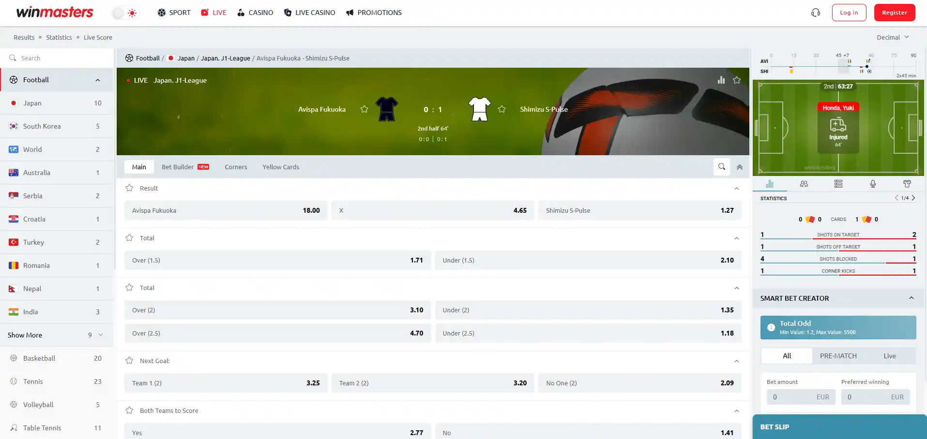The height and width of the screenshot is (439, 927).
Task: Switch to Corners markets tab
Action: pos(236,167)
